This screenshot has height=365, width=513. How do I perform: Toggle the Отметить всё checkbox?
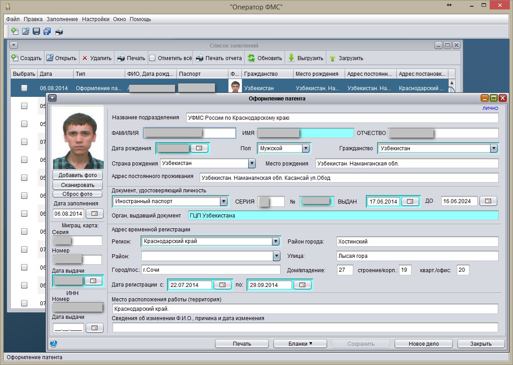pyautogui.click(x=152, y=58)
